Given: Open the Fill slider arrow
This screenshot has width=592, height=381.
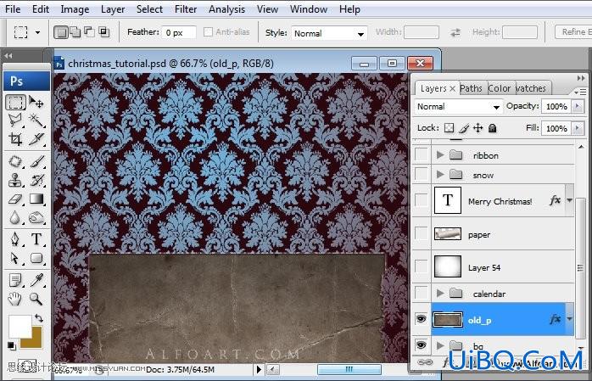Looking at the screenshot, I should coord(577,128).
